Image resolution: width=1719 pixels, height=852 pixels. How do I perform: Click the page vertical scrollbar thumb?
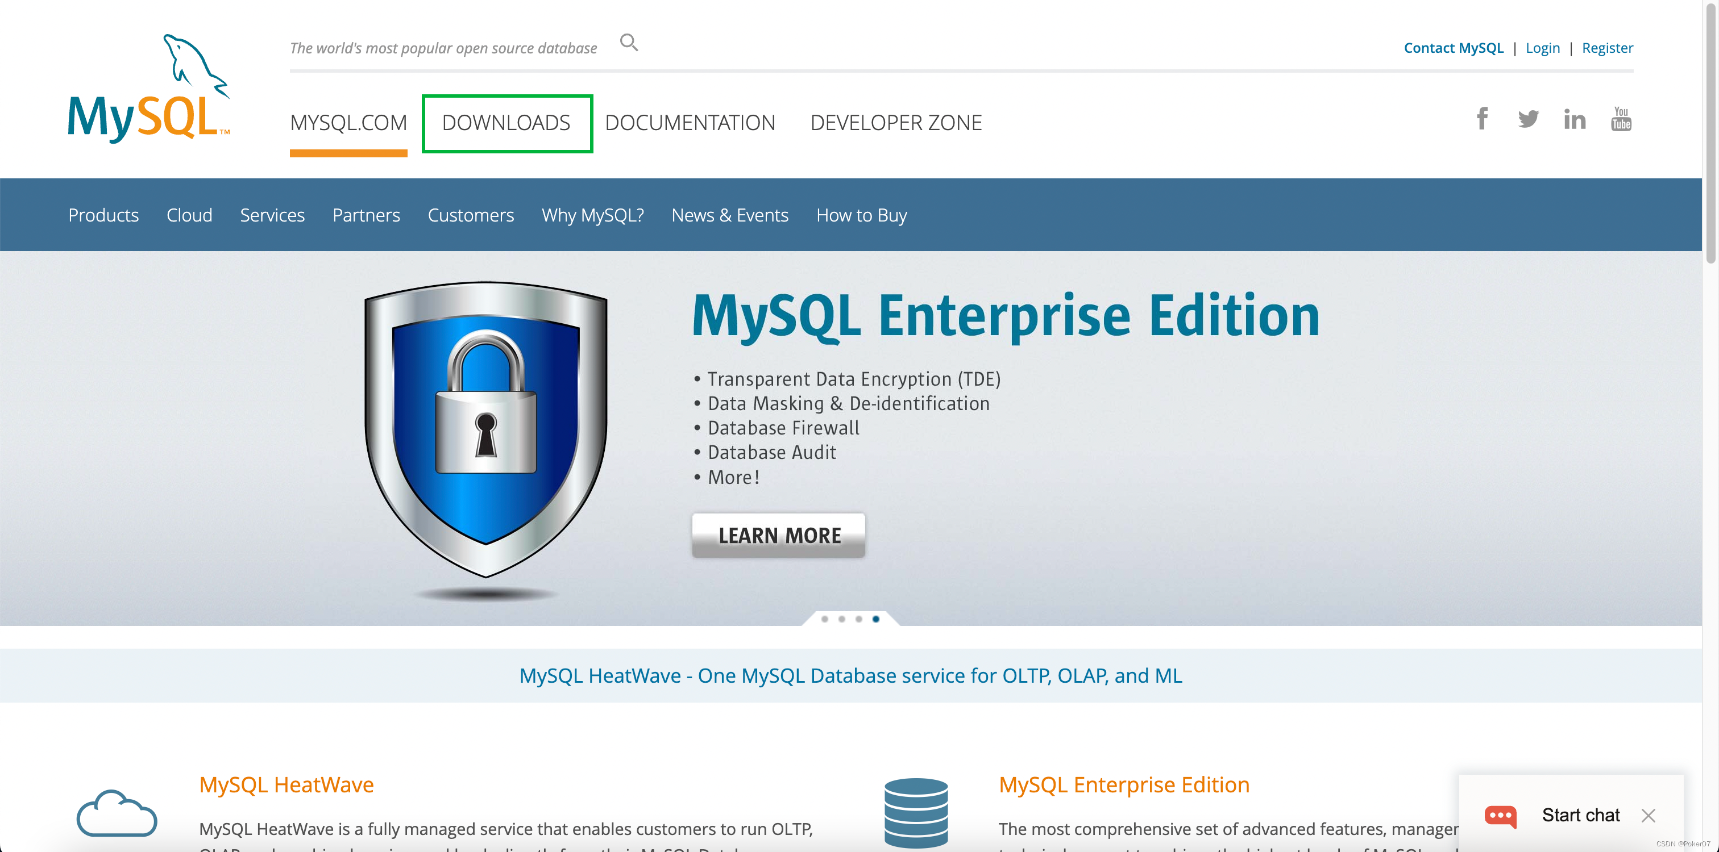(1710, 133)
